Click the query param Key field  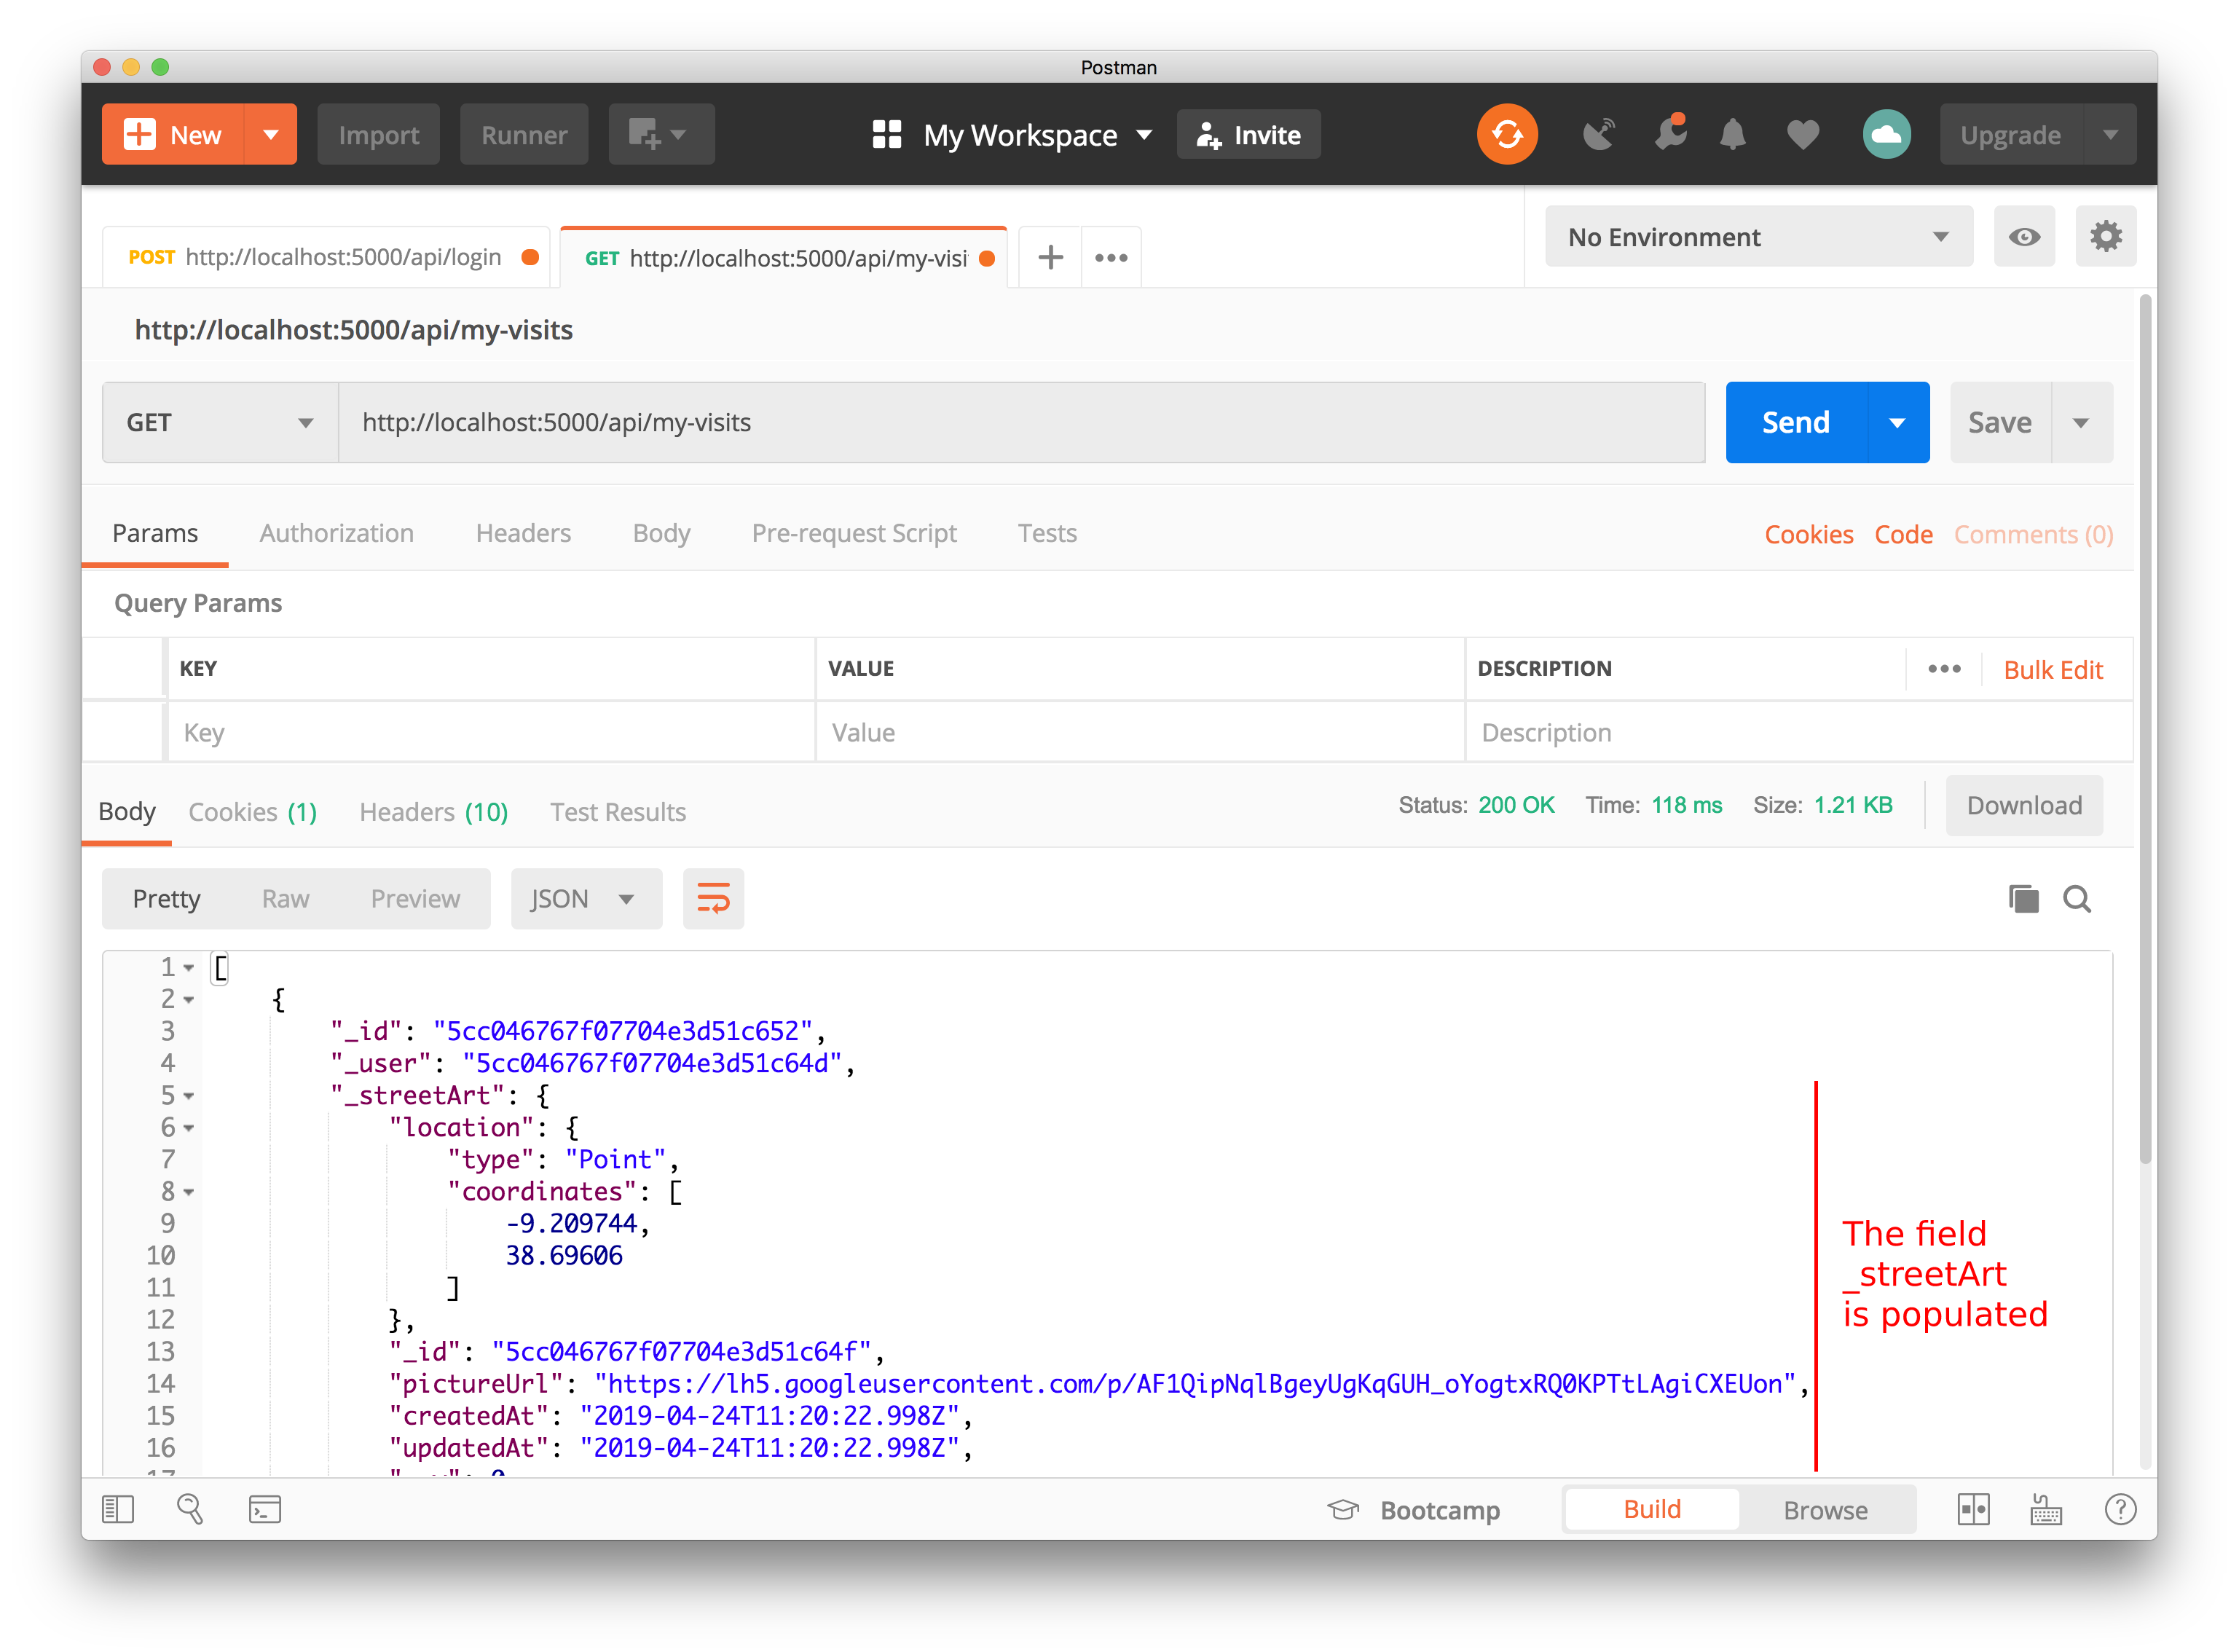click(x=491, y=733)
